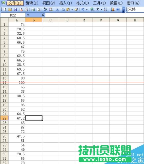144x164 pixels.
Task: Print the sheet using printer icon
Action: [33, 10]
